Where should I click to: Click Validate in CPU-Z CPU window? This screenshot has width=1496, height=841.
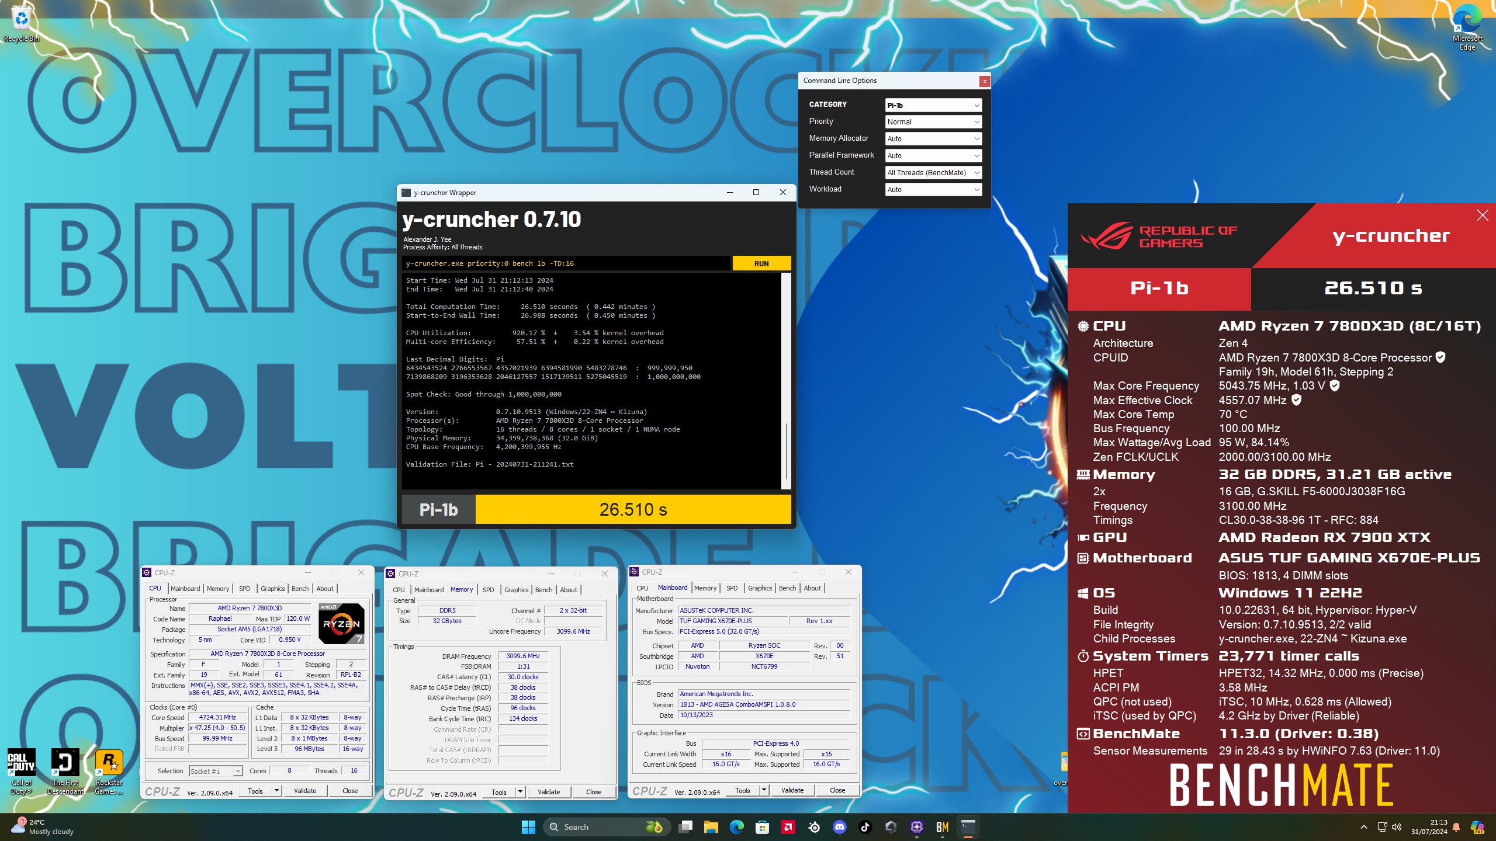(305, 791)
